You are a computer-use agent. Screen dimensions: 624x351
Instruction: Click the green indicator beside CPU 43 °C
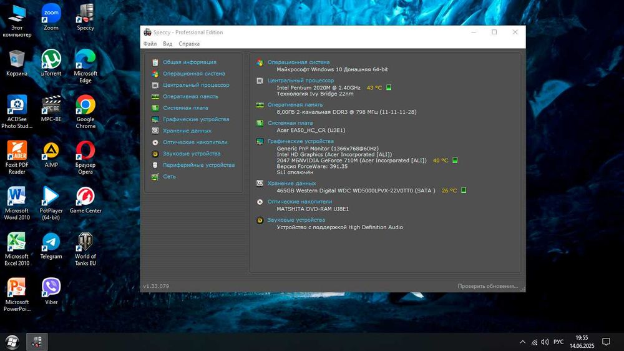389,87
